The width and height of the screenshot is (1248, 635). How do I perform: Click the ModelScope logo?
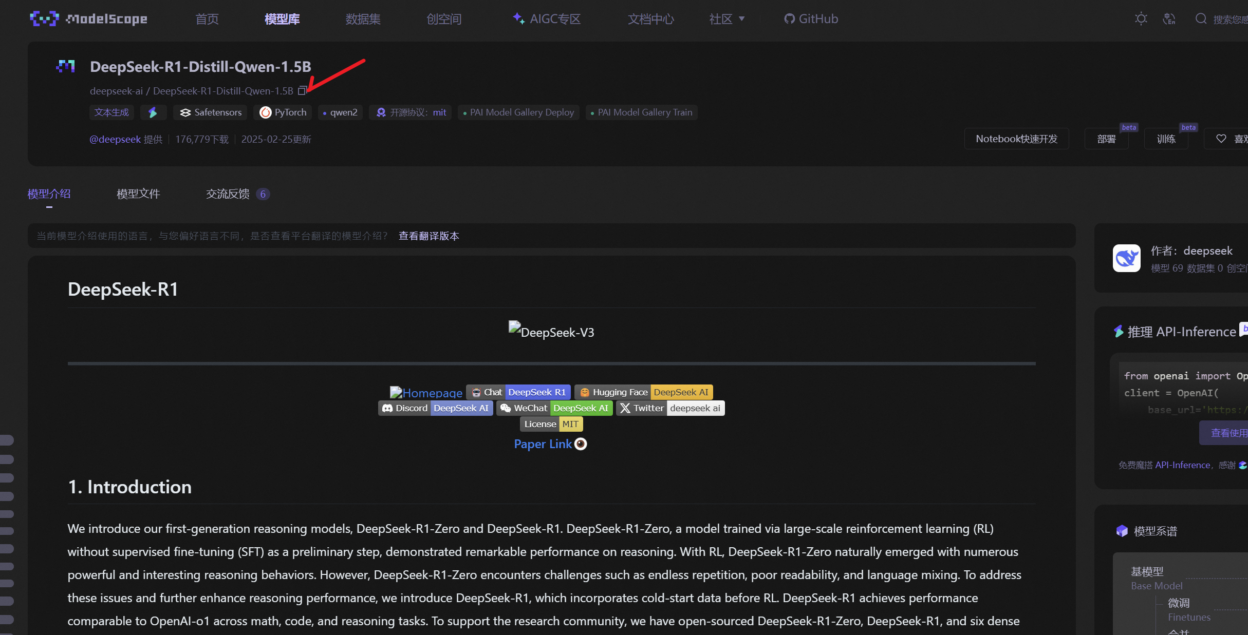(x=88, y=19)
